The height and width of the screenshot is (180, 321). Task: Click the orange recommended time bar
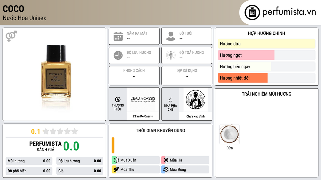point(113,145)
